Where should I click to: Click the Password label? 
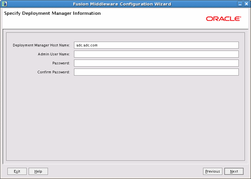pyautogui.click(x=61, y=63)
